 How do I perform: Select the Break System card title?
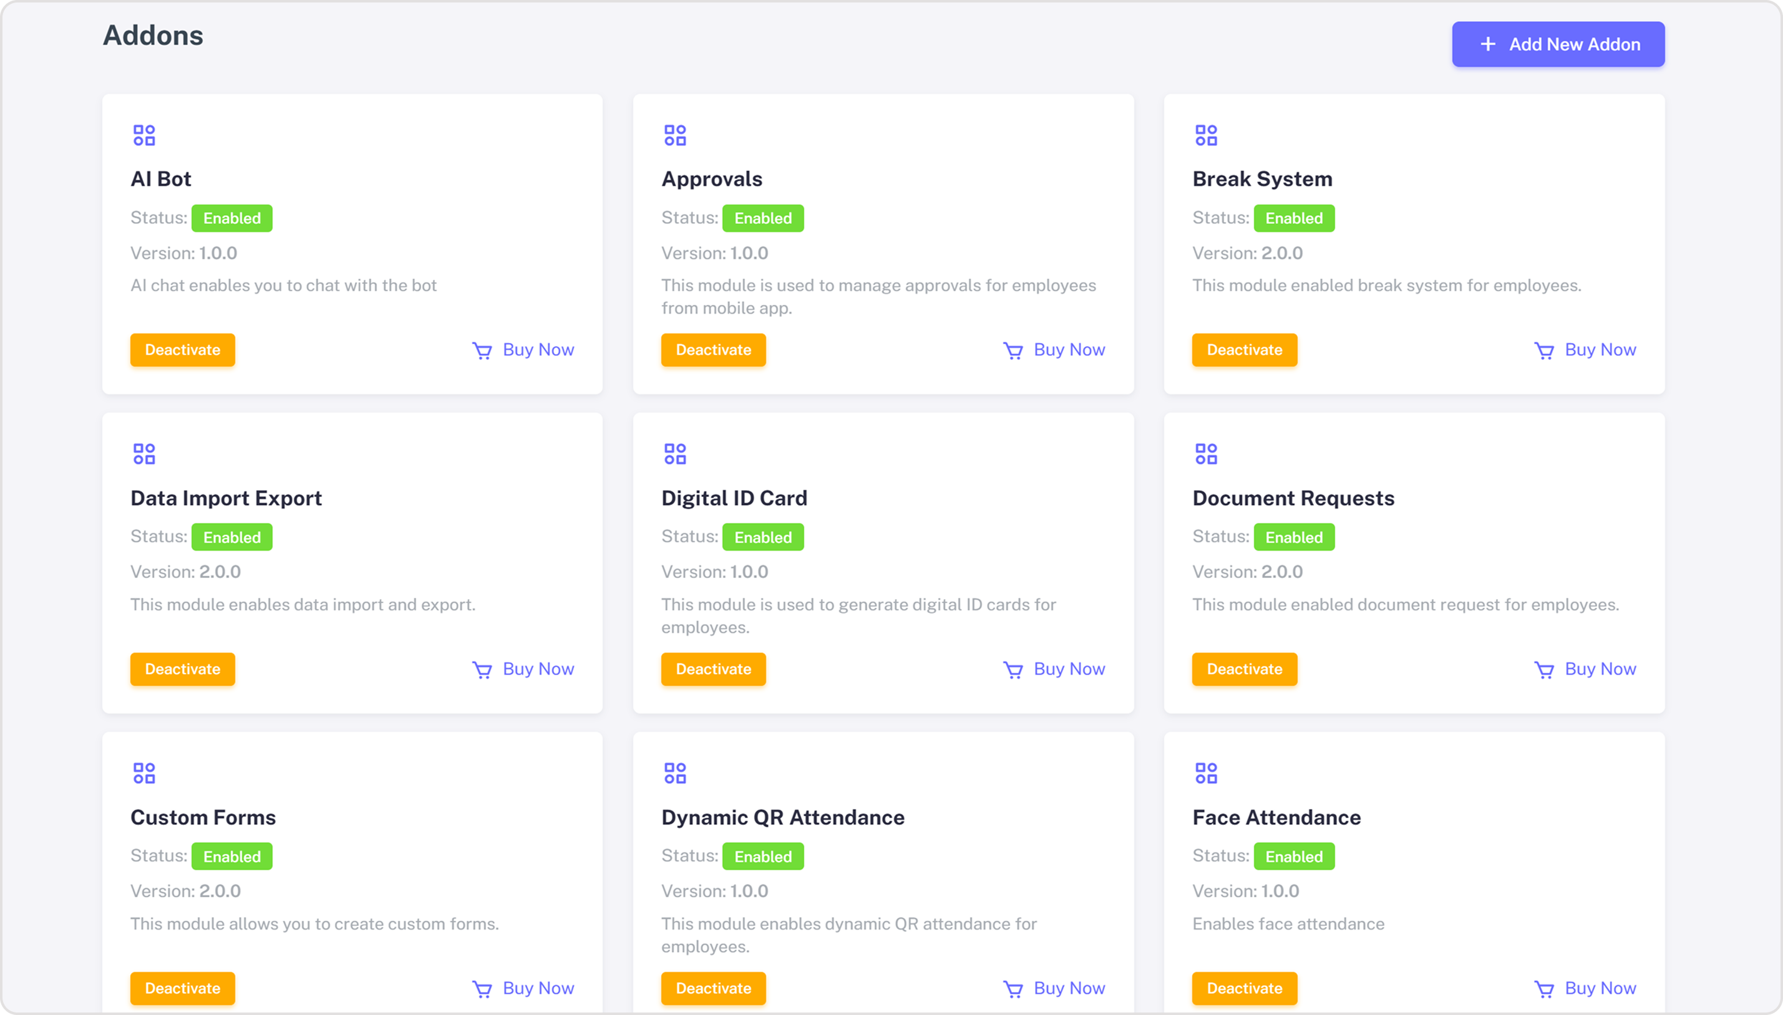point(1262,180)
